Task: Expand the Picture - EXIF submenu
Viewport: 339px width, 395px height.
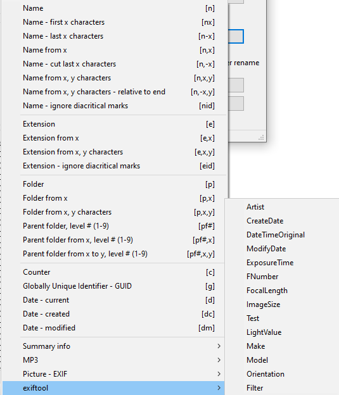Action: [x=113, y=374]
